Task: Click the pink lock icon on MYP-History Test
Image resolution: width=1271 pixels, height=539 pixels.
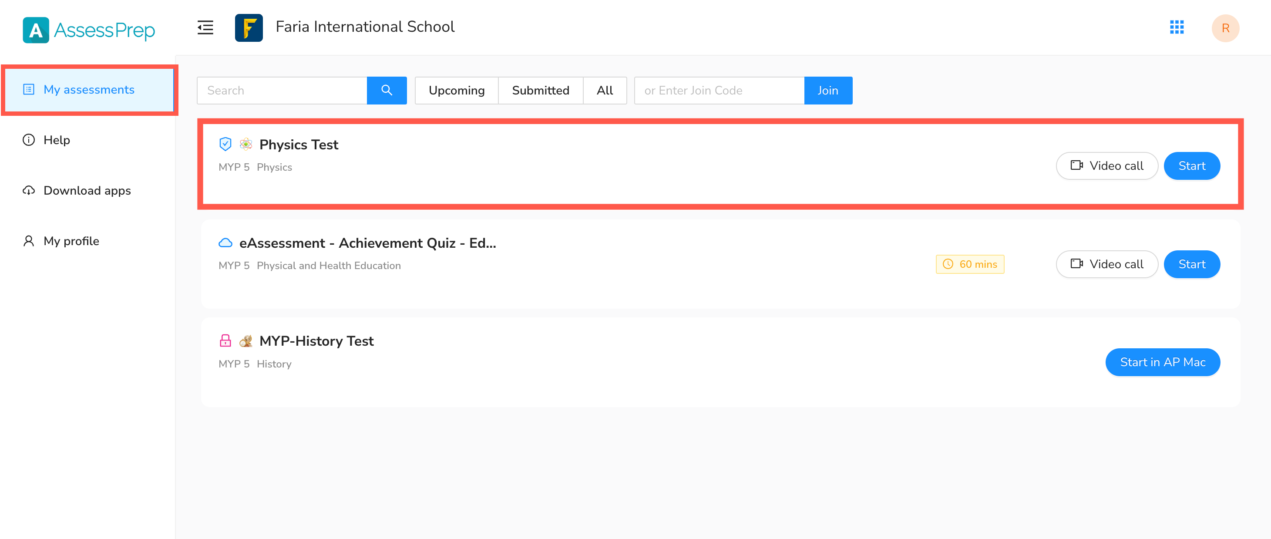Action: click(225, 340)
